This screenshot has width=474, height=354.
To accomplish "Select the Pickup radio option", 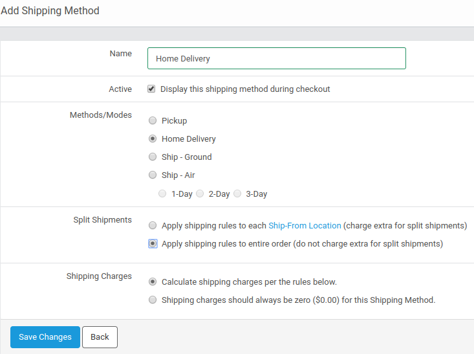I will pos(153,120).
